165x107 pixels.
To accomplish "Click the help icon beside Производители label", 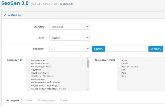I will 115,60.
